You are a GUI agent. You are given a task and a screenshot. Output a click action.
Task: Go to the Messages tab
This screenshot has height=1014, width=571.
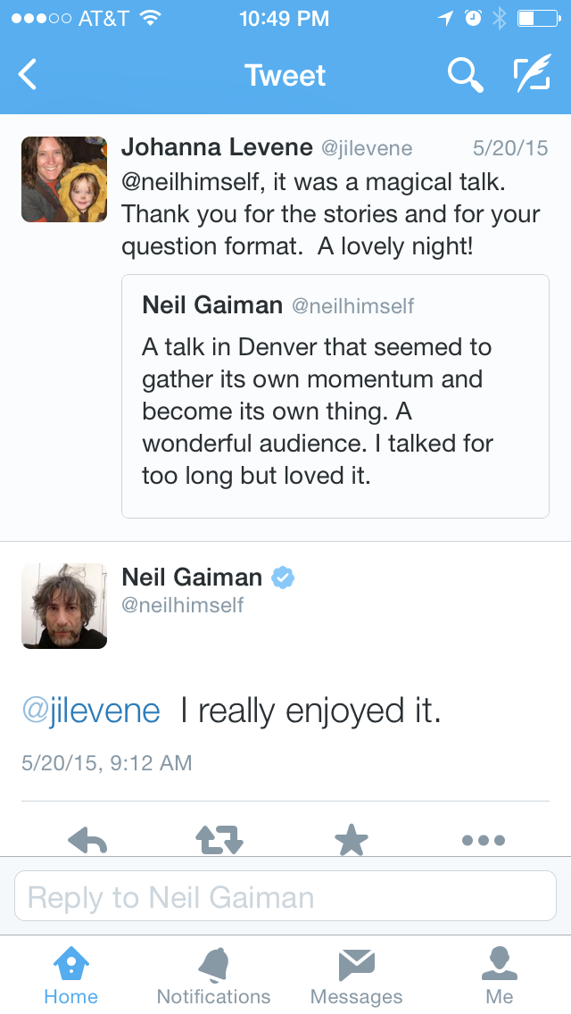click(x=356, y=976)
